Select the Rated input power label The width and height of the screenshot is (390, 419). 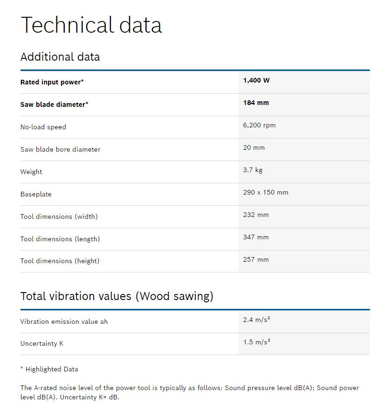pos(52,82)
